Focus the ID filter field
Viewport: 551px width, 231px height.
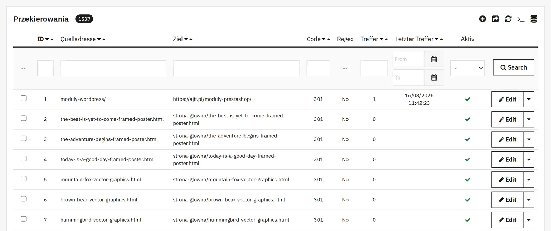pyautogui.click(x=45, y=68)
